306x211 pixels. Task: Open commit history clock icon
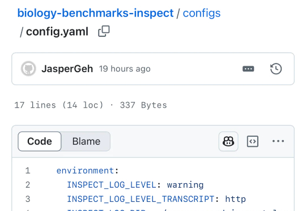click(x=276, y=69)
